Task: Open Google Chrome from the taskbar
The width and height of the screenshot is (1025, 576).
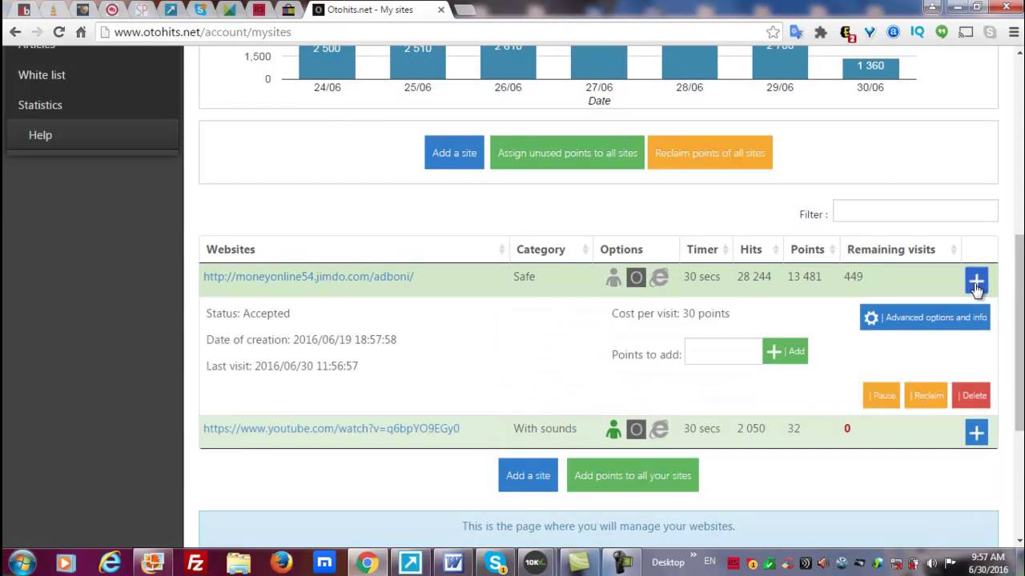Action: [x=367, y=562]
